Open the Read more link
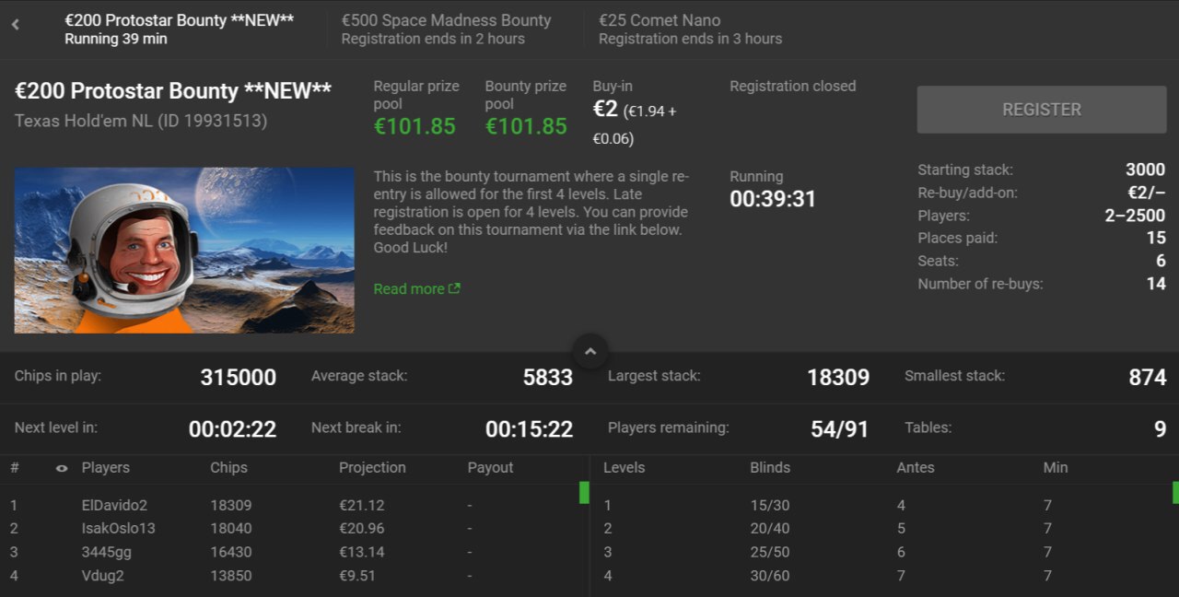Viewport: 1179px width, 597px height. (409, 288)
